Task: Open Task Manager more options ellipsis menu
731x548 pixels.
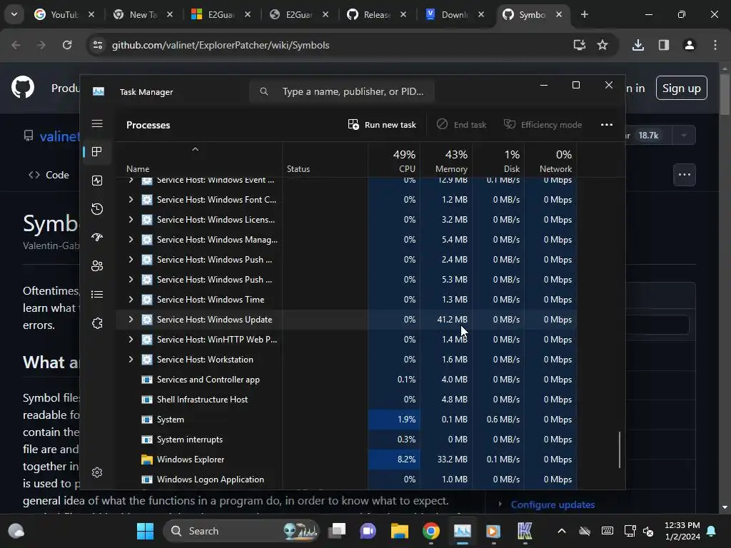Action: tap(607, 124)
